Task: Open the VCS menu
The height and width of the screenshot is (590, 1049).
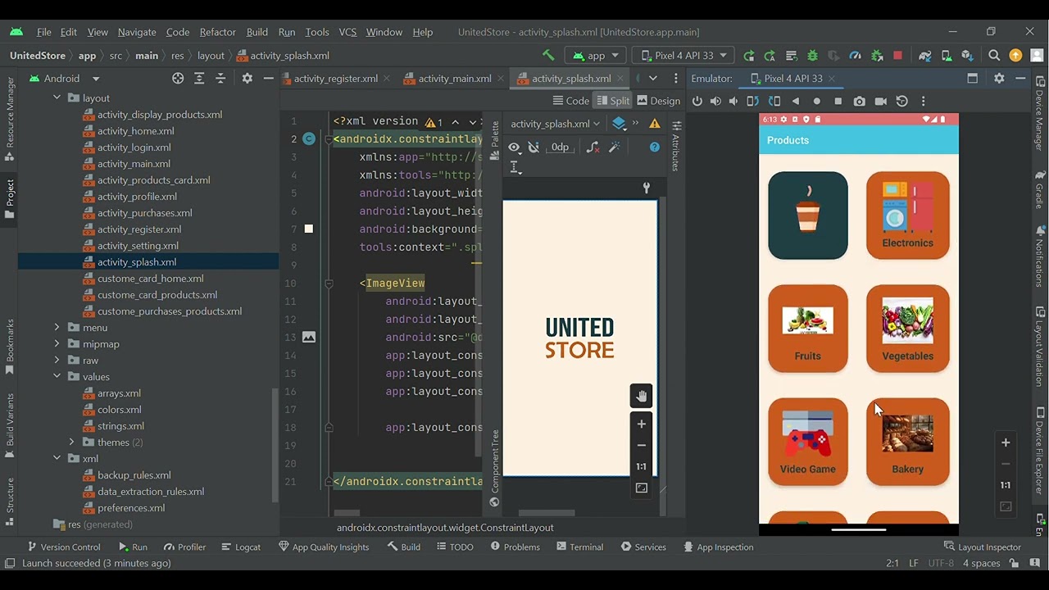Action: (x=347, y=32)
